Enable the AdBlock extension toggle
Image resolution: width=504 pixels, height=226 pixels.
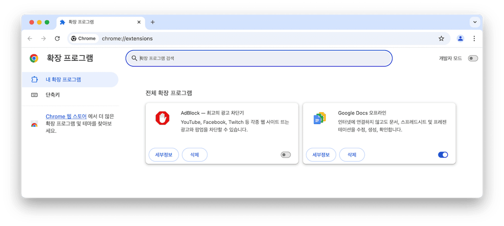(x=286, y=155)
